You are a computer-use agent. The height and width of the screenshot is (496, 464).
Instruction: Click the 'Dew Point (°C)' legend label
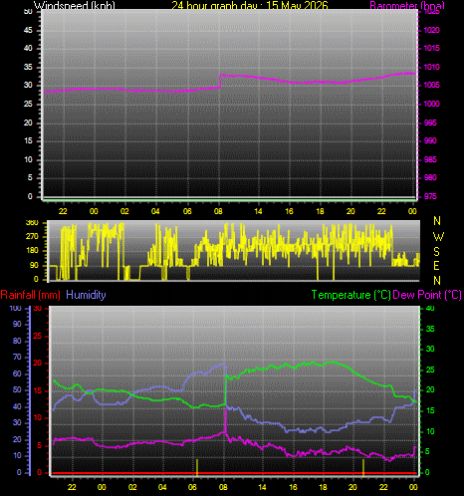[x=427, y=295]
